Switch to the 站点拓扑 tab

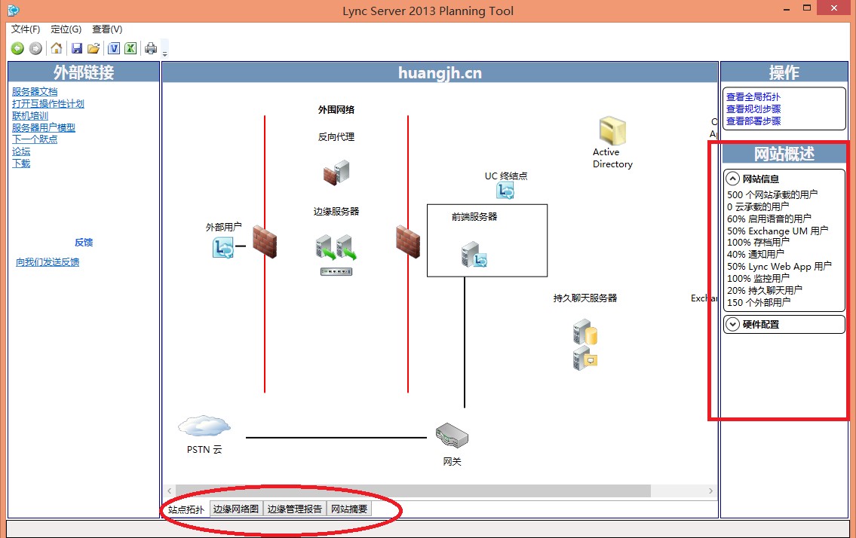(x=186, y=509)
